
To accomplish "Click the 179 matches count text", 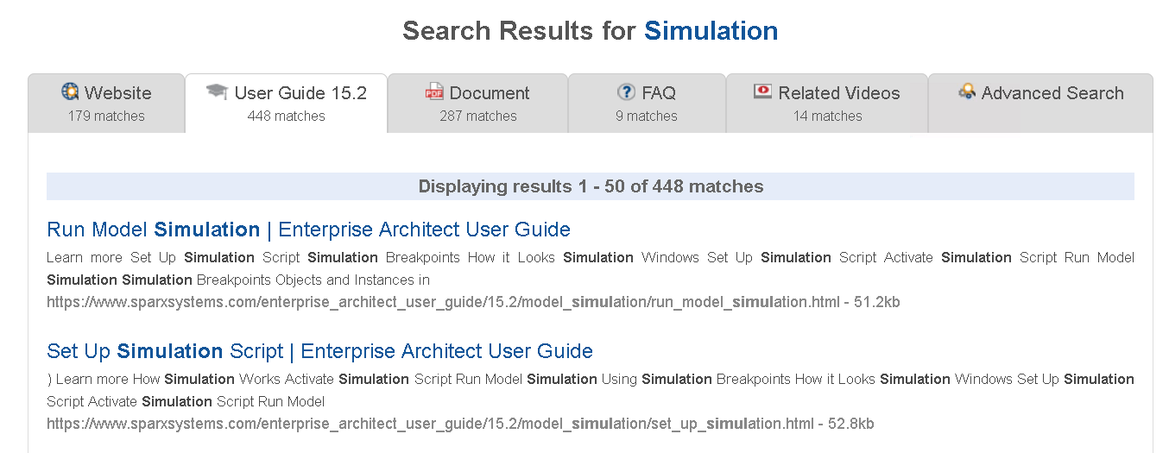I will (107, 116).
